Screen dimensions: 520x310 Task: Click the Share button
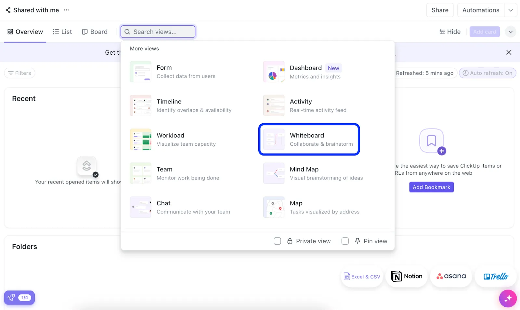pyautogui.click(x=440, y=10)
